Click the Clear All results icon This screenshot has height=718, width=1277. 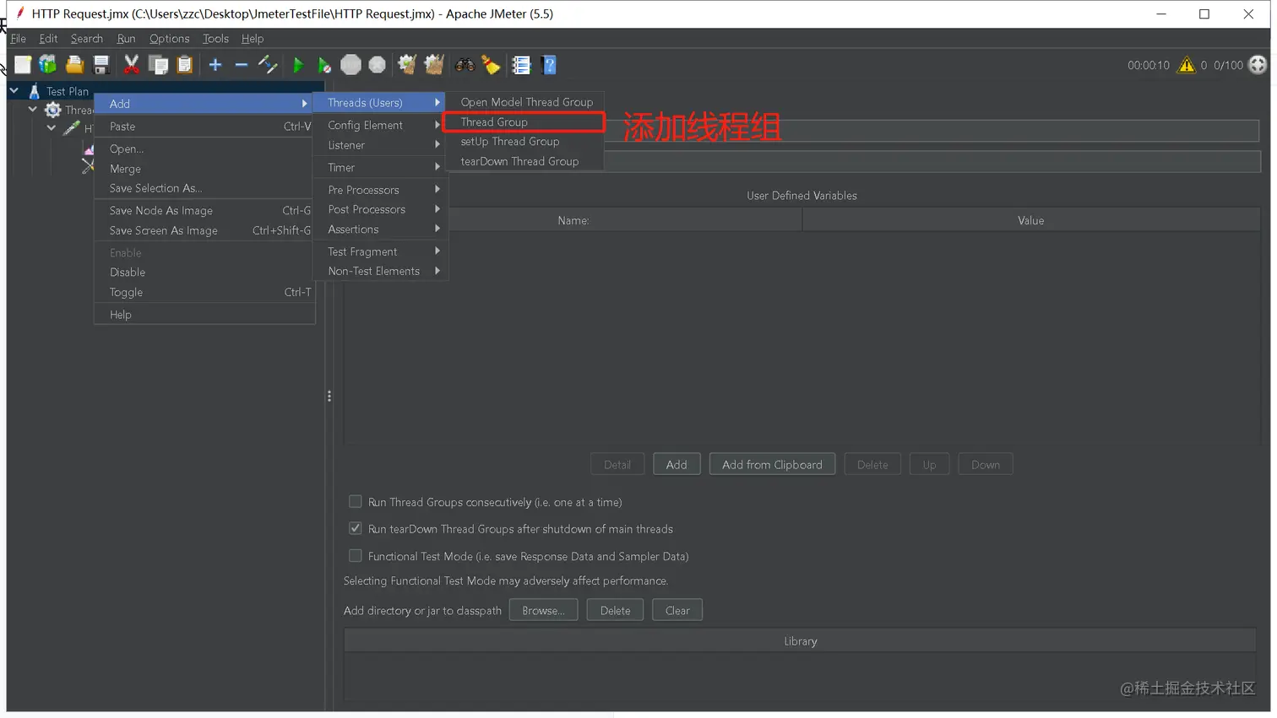click(434, 65)
